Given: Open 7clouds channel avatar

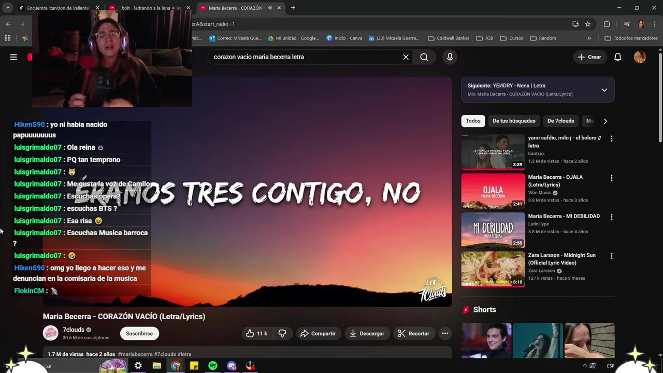Looking at the screenshot, I should [x=50, y=334].
